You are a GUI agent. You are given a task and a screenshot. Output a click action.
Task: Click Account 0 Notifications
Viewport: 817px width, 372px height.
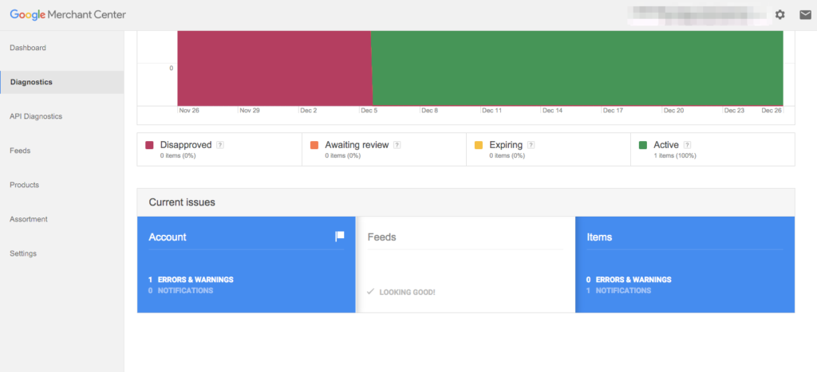pos(180,291)
